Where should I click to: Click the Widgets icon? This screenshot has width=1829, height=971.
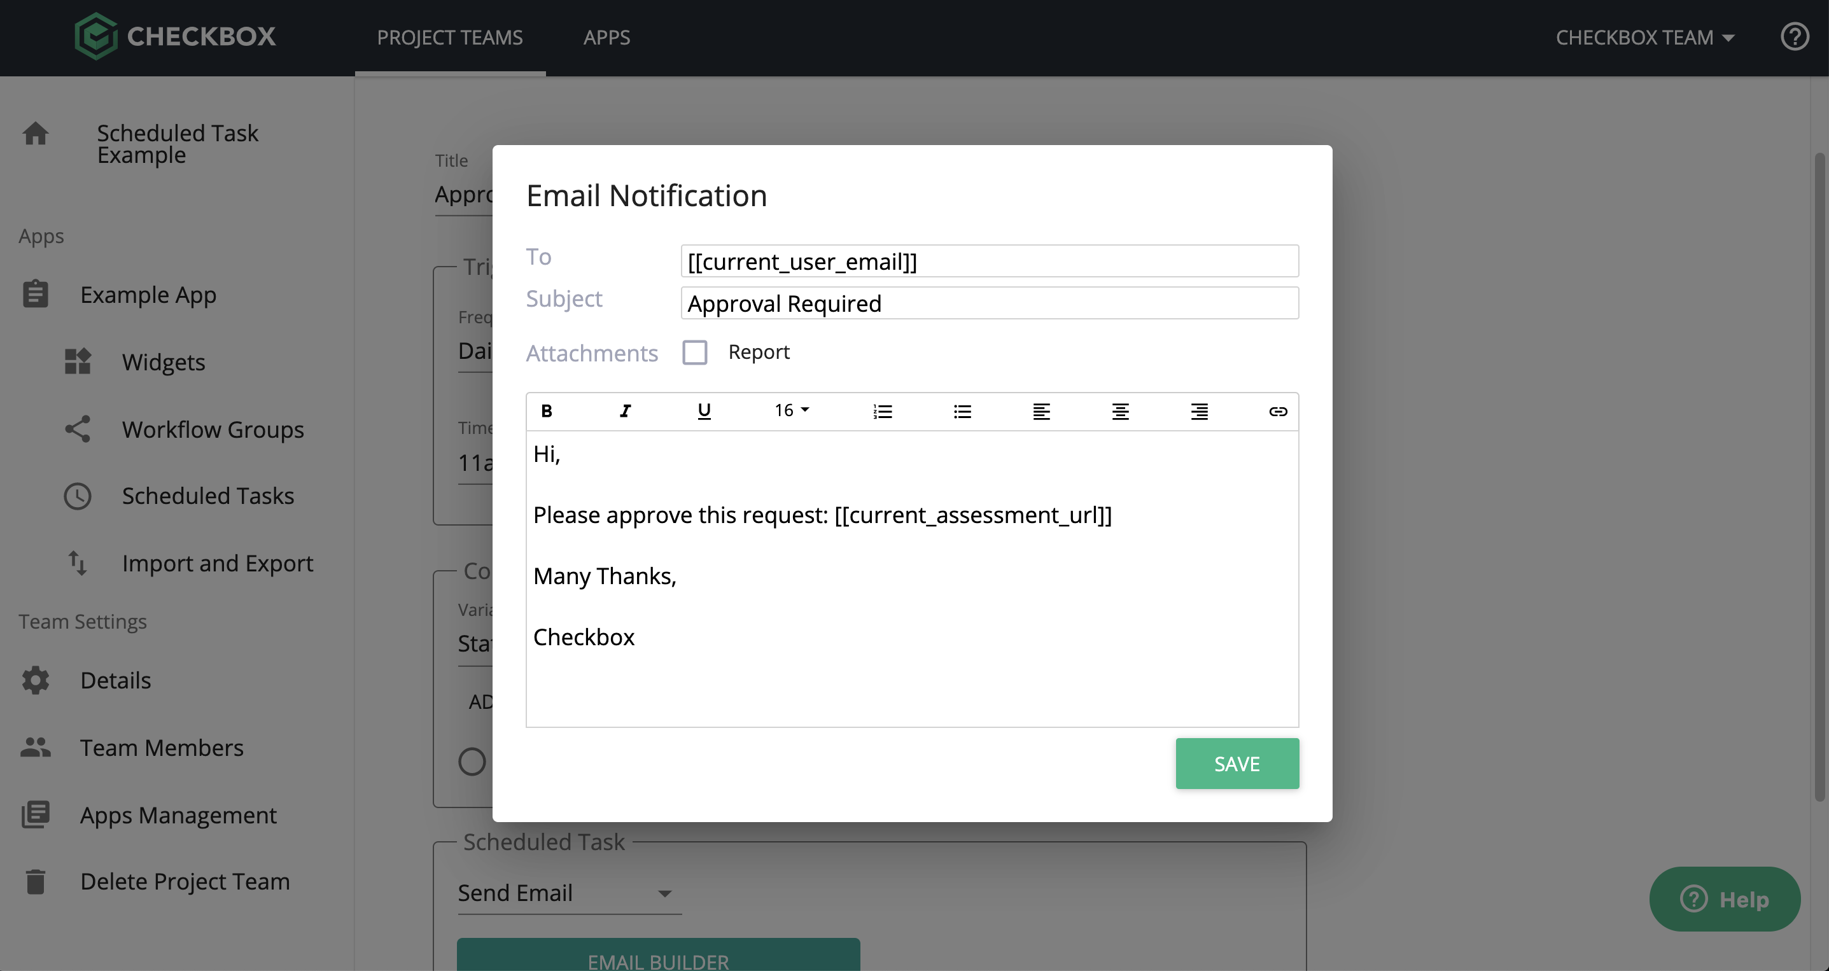pos(78,361)
